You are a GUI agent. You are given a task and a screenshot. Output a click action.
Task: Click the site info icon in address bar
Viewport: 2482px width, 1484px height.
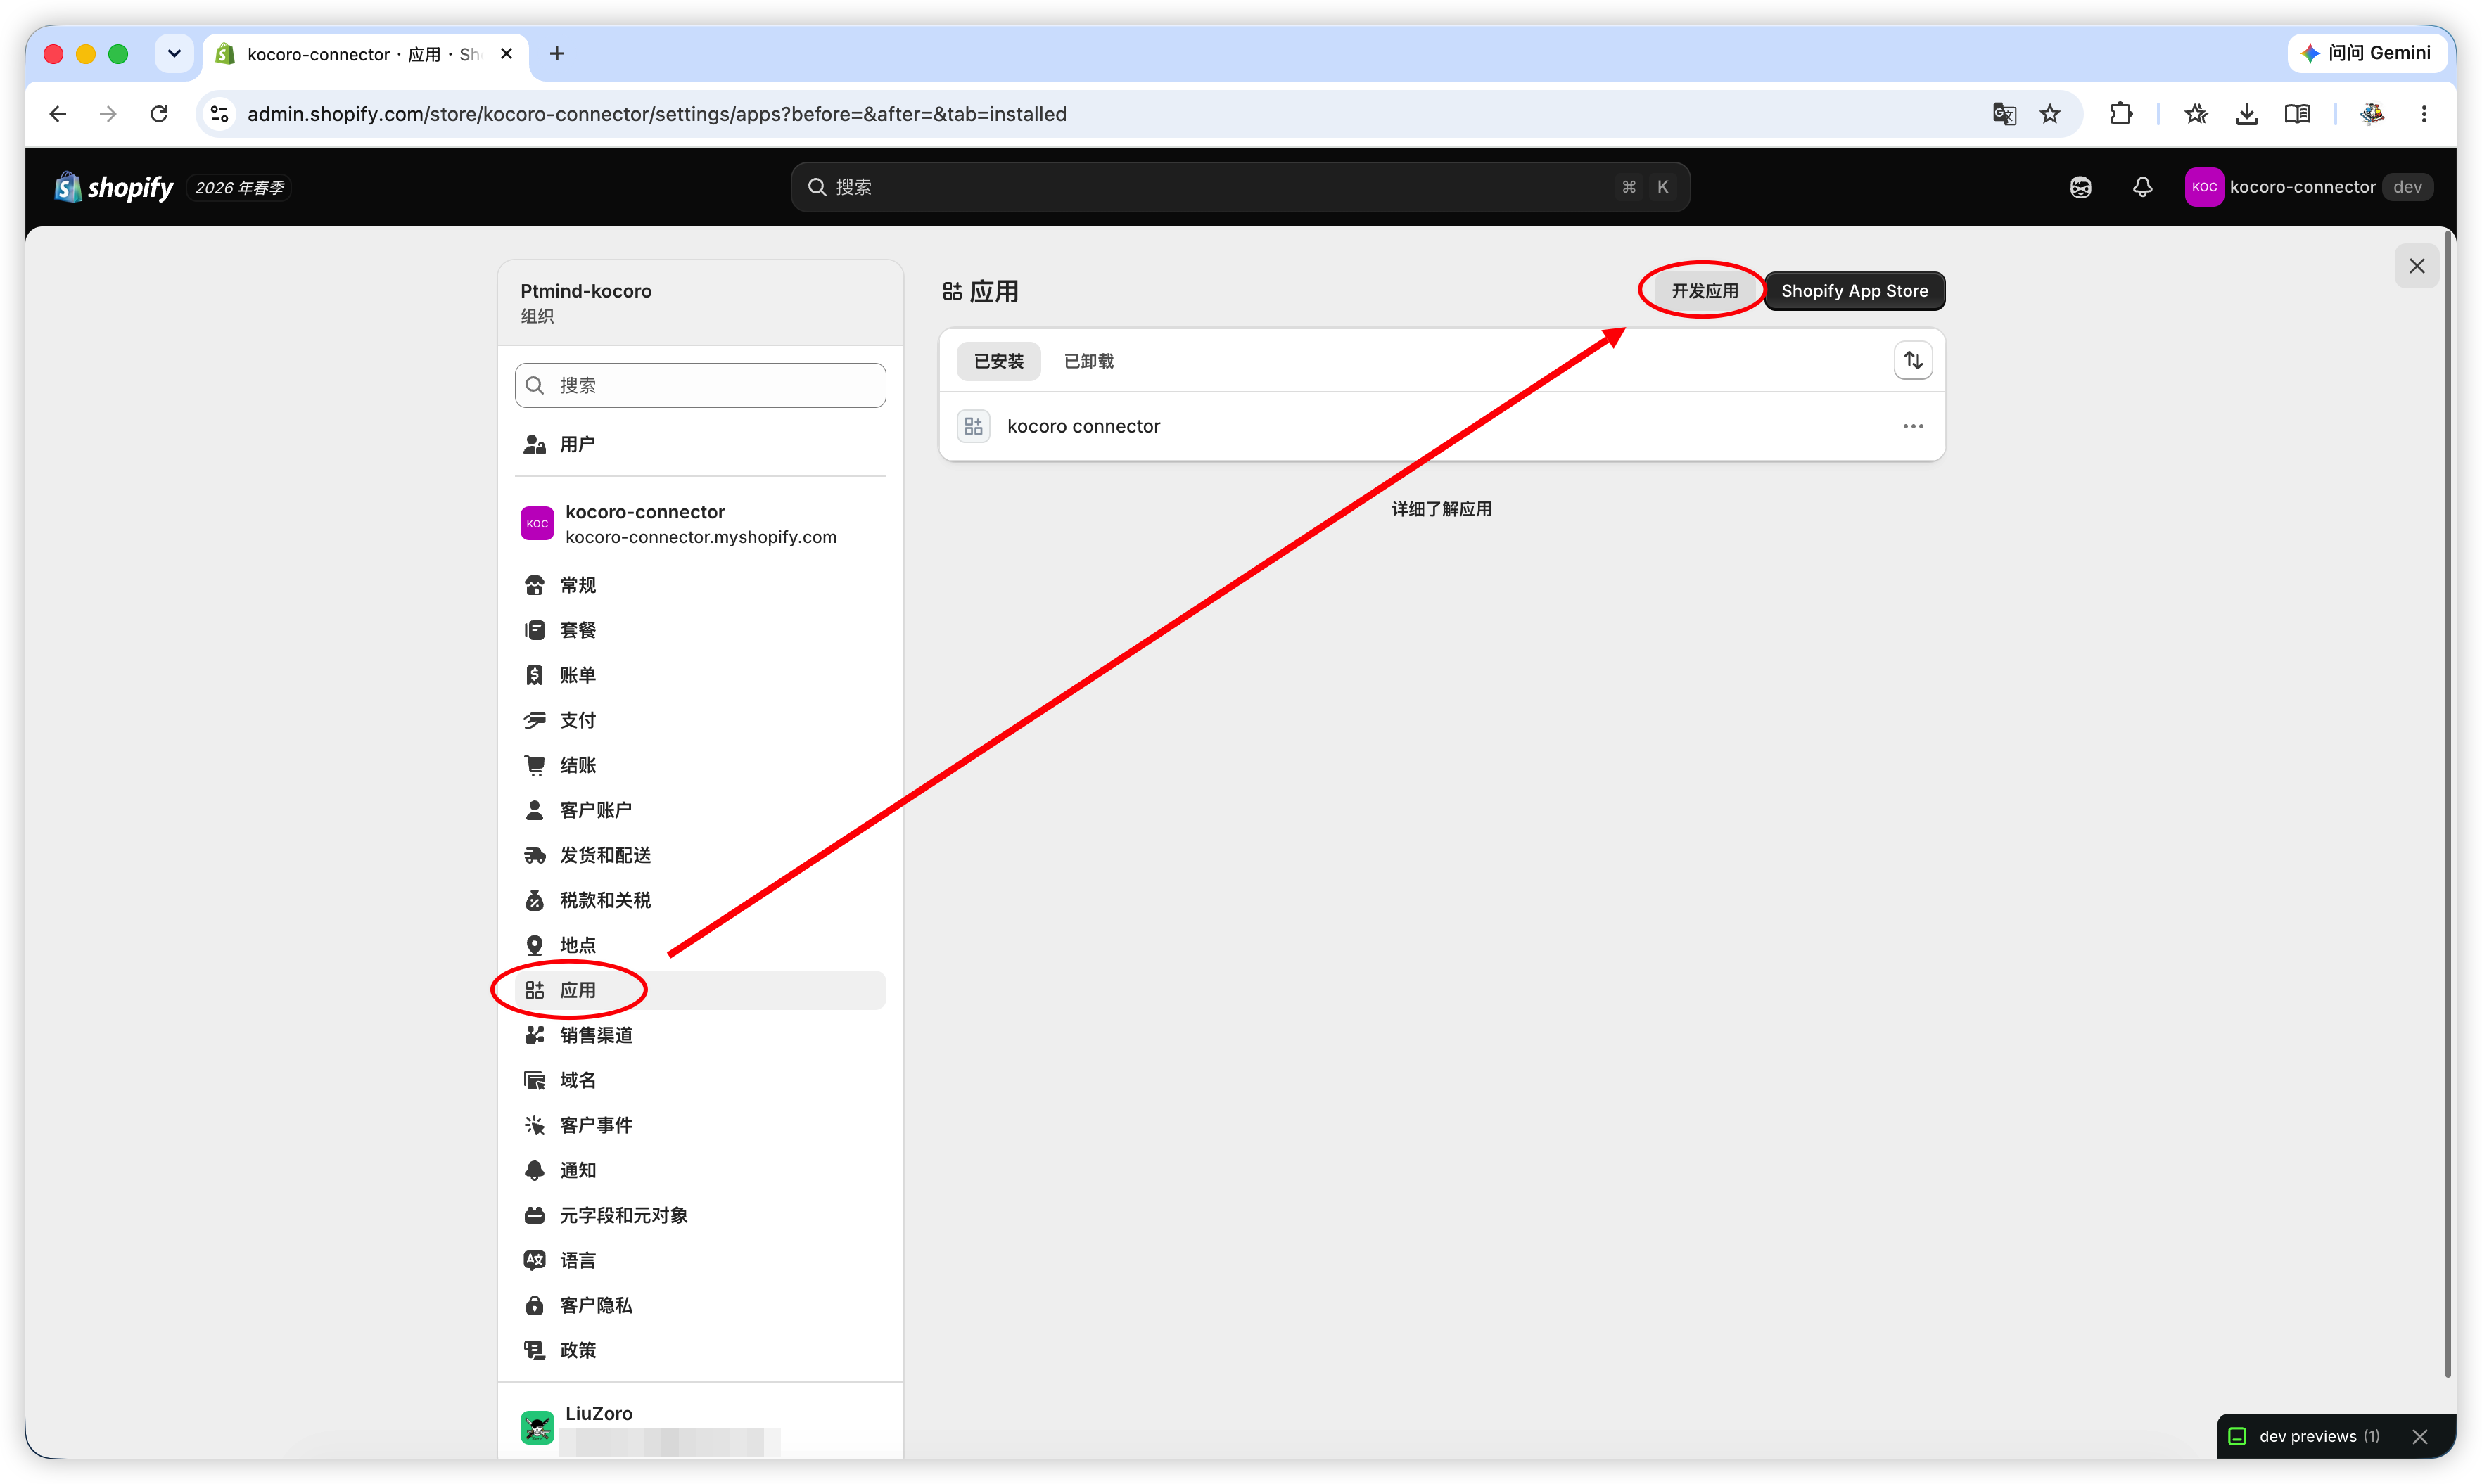220,114
